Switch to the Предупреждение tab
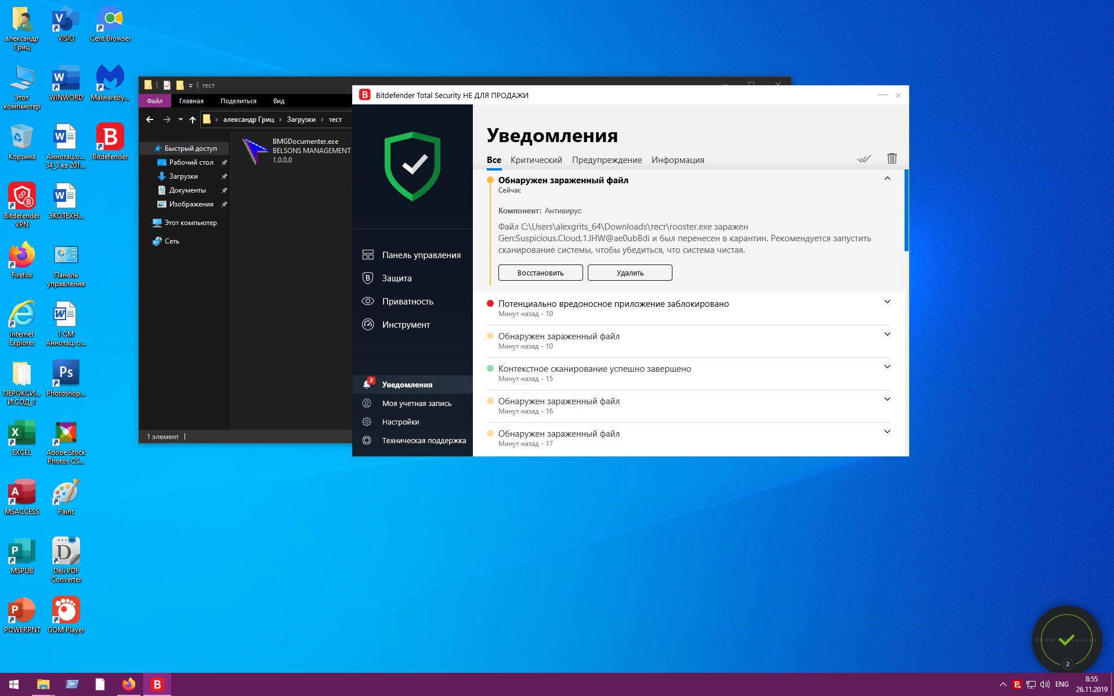 click(606, 160)
